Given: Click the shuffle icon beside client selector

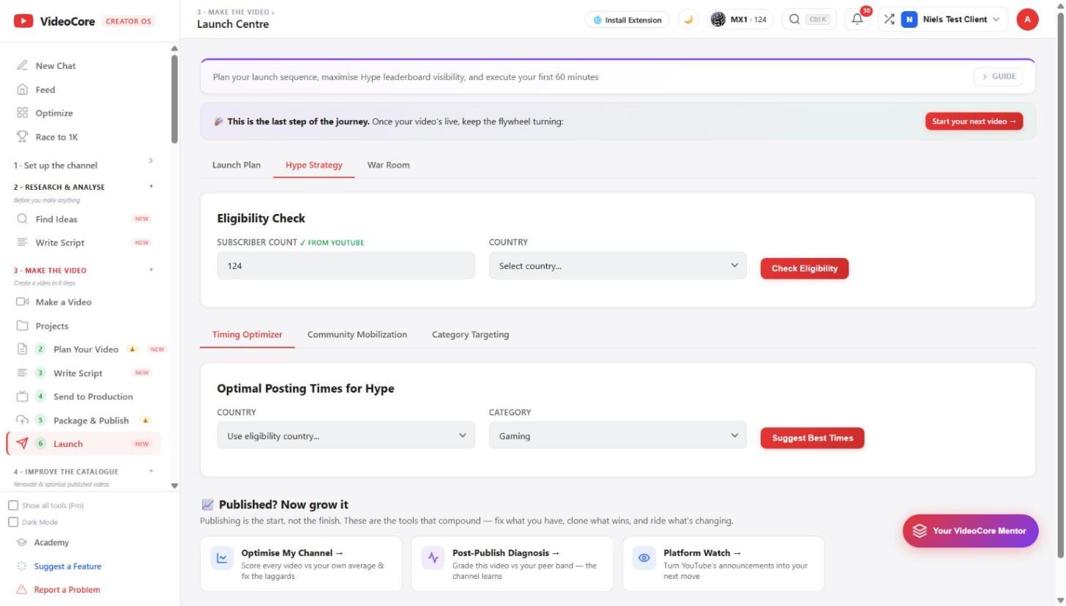Looking at the screenshot, I should coord(889,20).
